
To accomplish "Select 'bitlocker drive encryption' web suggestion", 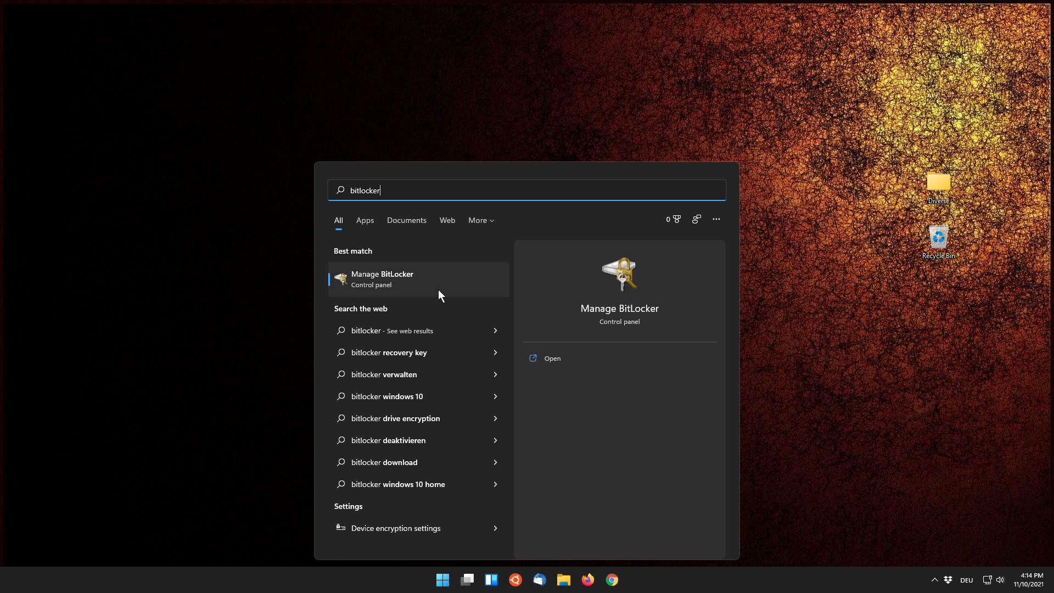I will 419,418.
